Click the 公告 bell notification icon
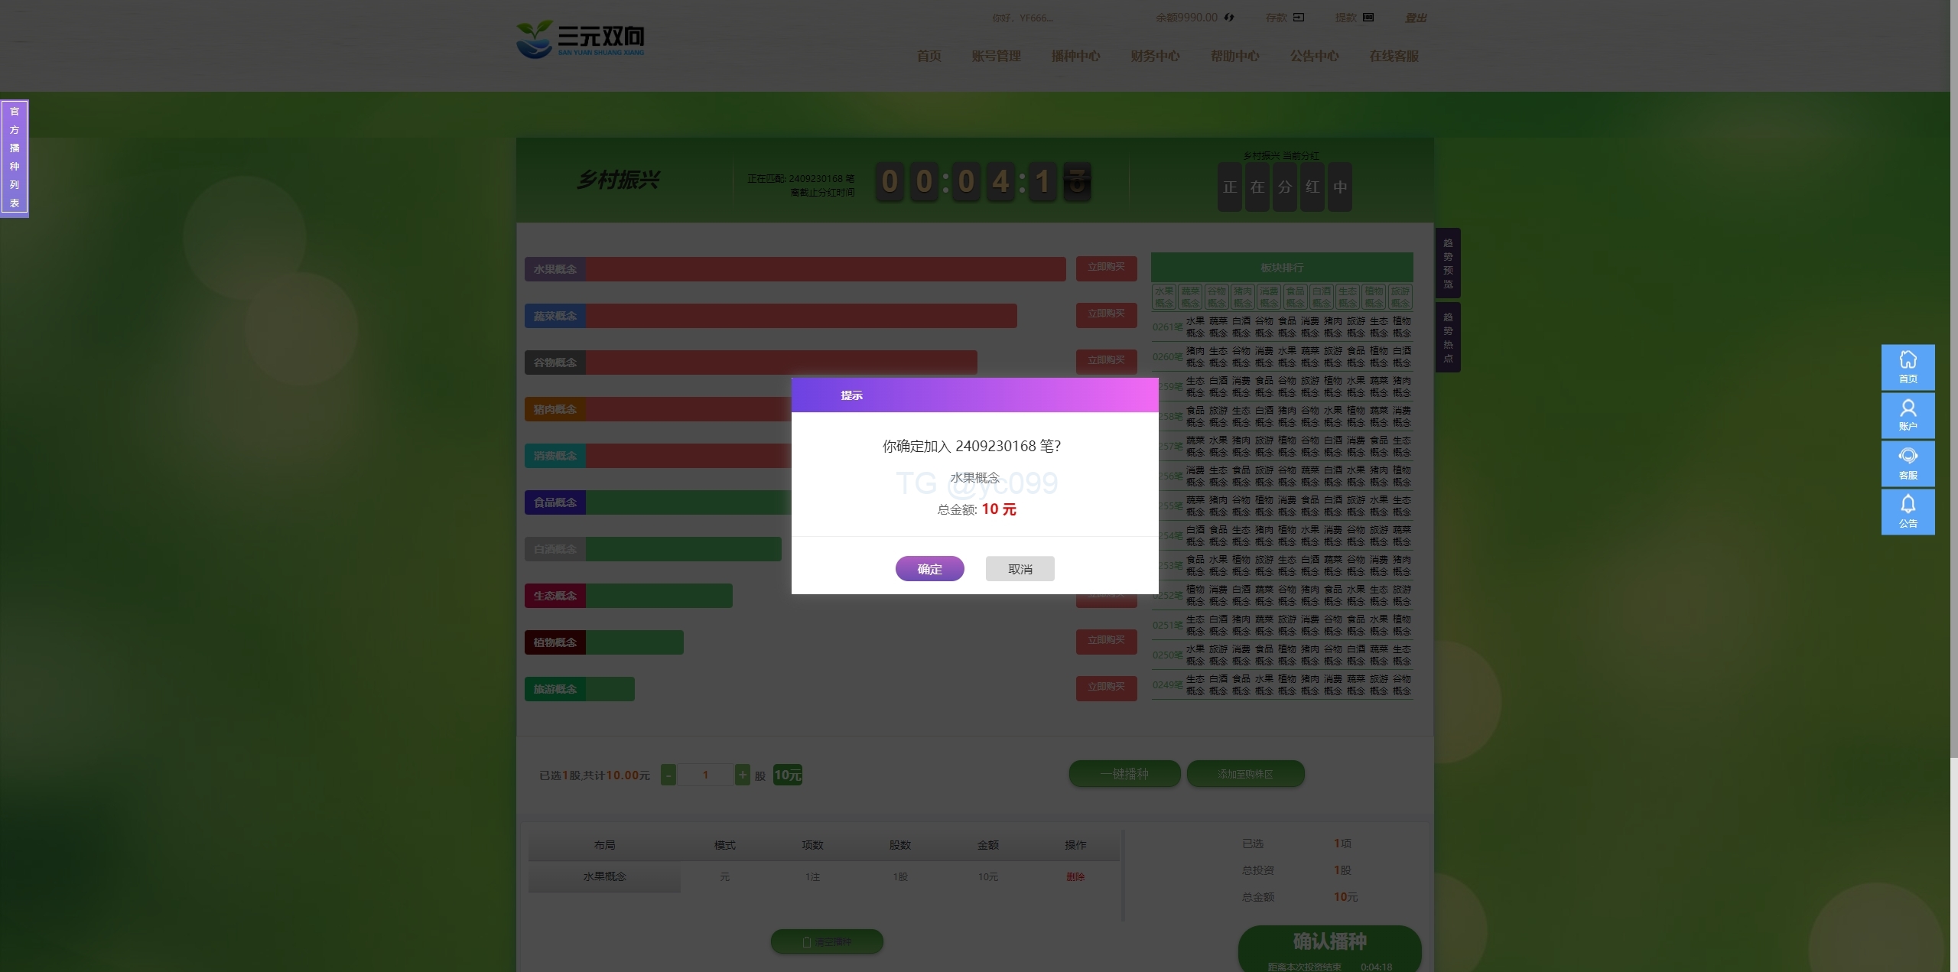Screen dimensions: 1958x972 (1908, 512)
